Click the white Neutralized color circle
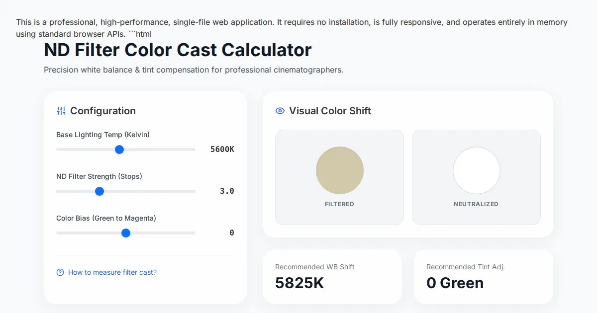This screenshot has height=313, width=597. click(477, 170)
